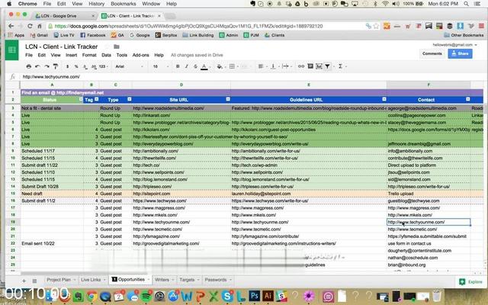Click the Sheets home green icon
488x305 pixels.
(x=12, y=50)
